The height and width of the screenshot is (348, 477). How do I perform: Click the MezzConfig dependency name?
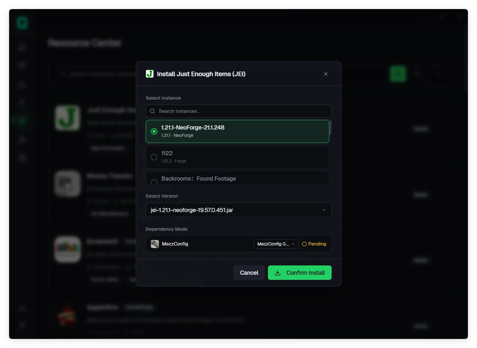click(x=175, y=244)
